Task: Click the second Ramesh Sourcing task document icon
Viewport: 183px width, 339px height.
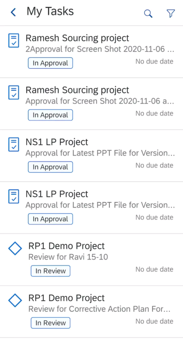Action: 14,93
